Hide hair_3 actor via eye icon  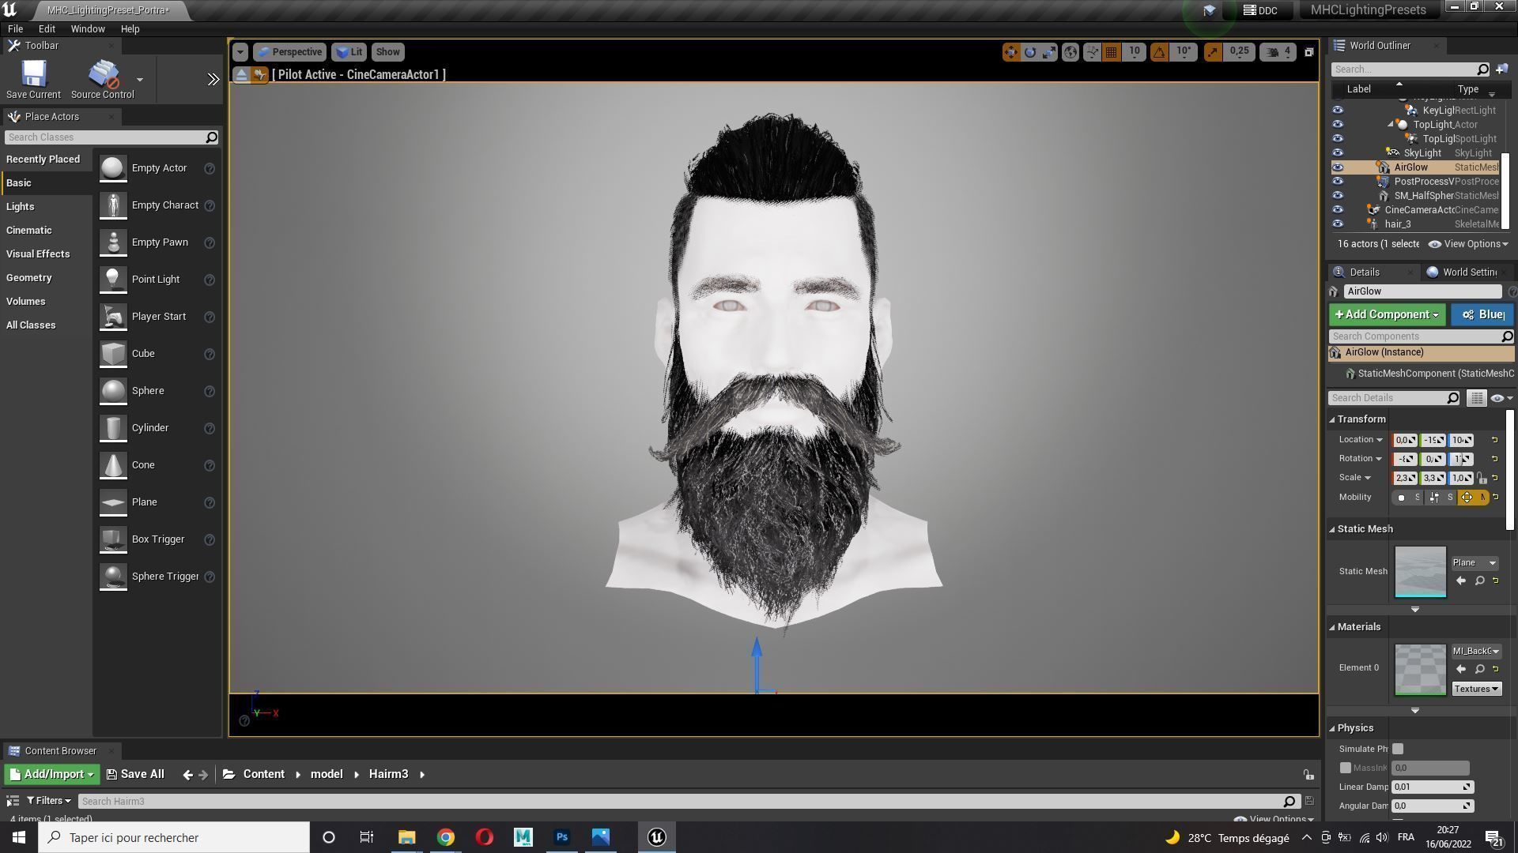(1338, 224)
